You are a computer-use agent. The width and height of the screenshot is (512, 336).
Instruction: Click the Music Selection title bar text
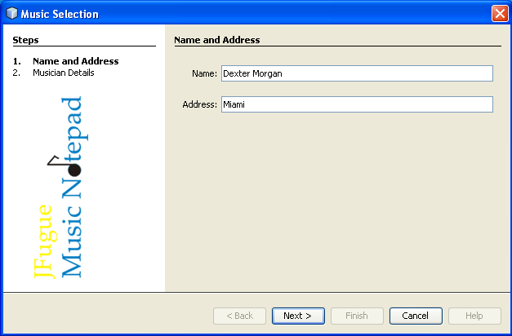(60, 14)
